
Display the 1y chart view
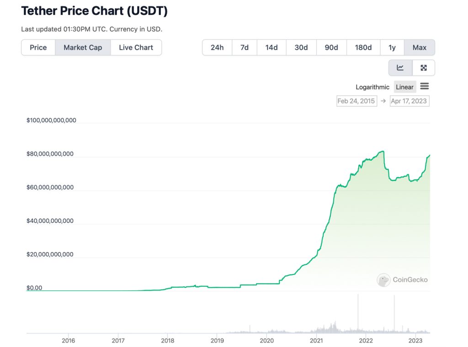[392, 47]
